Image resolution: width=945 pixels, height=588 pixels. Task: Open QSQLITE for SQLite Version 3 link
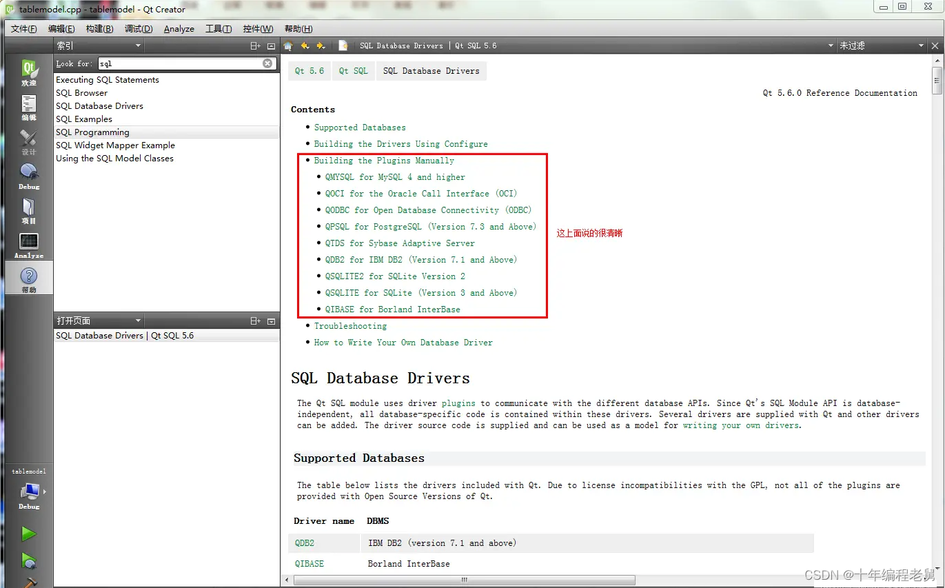pos(421,293)
